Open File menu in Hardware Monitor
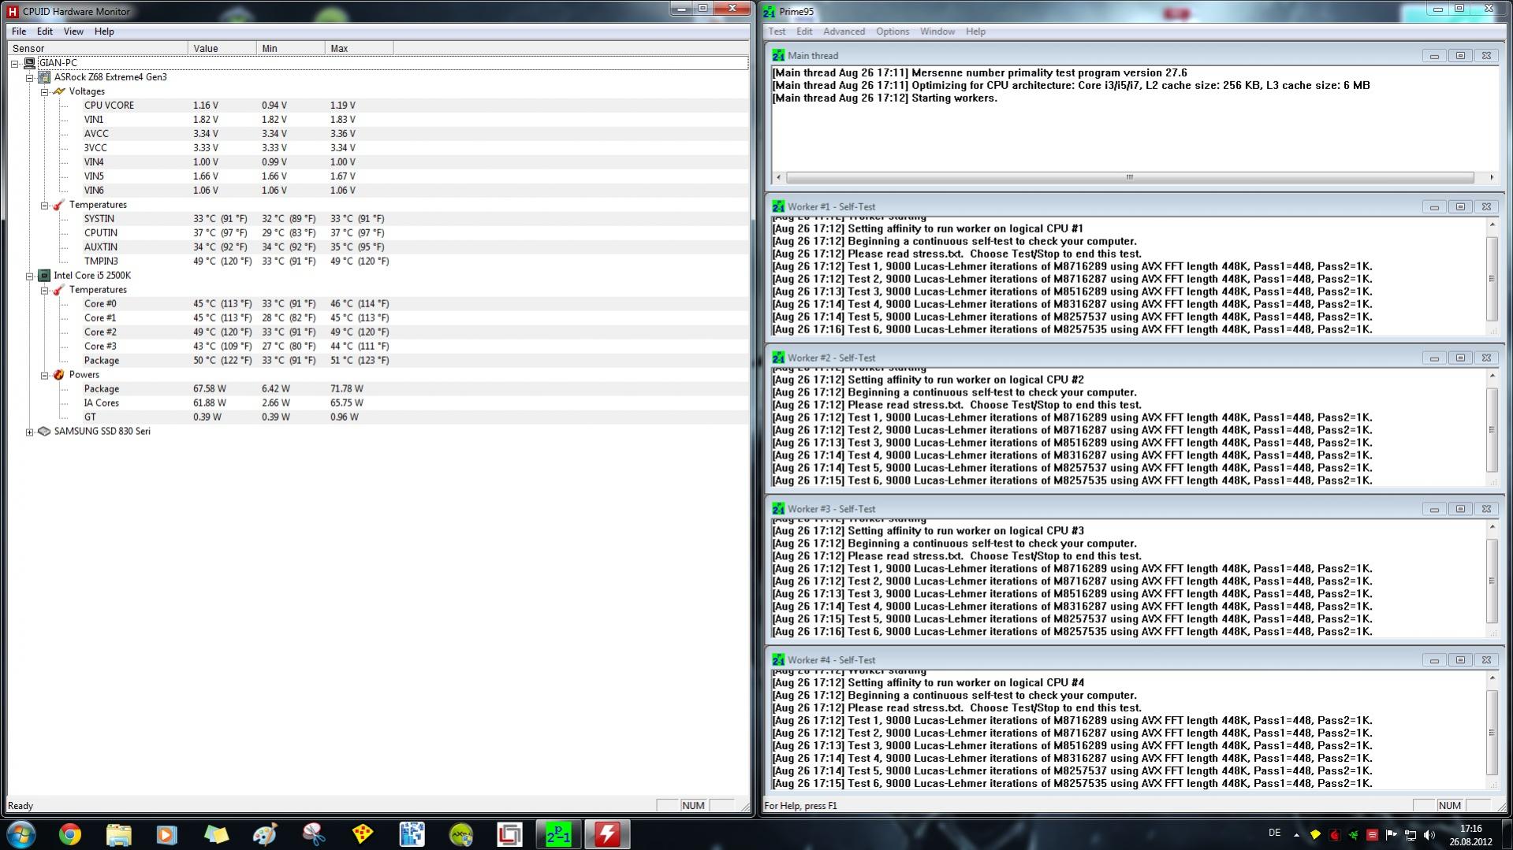 pos(19,32)
